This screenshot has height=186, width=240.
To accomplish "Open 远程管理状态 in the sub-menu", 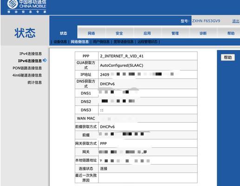I will tap(147, 42).
